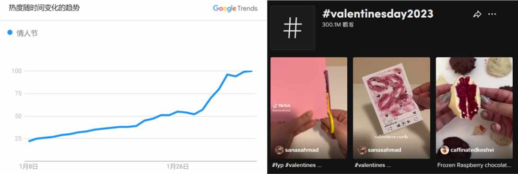Viewport: 518px width, 174px height.
Task: Click the blue dot beside 情人节 legend
Action: tap(10, 33)
